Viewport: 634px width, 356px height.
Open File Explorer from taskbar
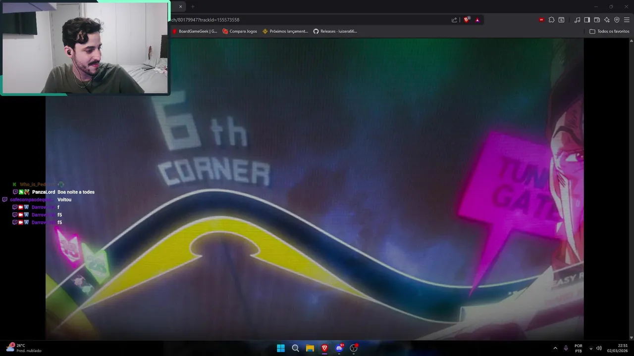[310, 348]
